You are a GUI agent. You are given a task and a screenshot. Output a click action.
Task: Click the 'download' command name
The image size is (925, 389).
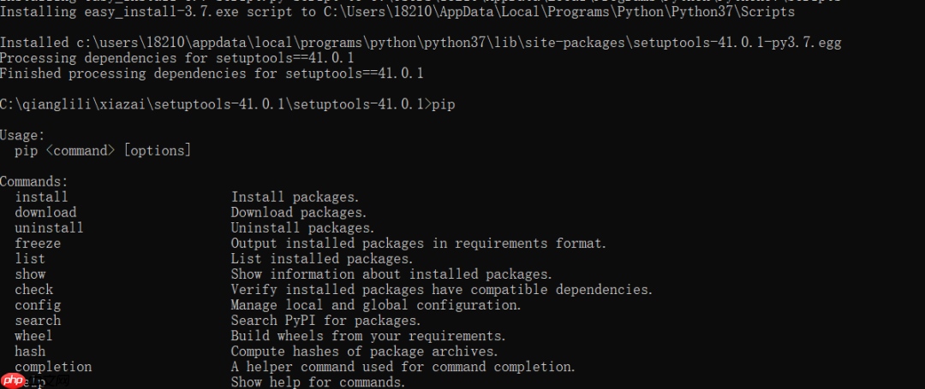tap(45, 212)
